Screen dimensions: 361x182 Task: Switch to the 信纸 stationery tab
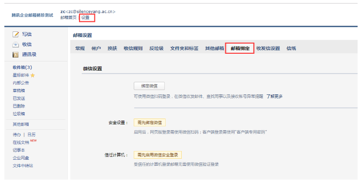click(x=291, y=48)
